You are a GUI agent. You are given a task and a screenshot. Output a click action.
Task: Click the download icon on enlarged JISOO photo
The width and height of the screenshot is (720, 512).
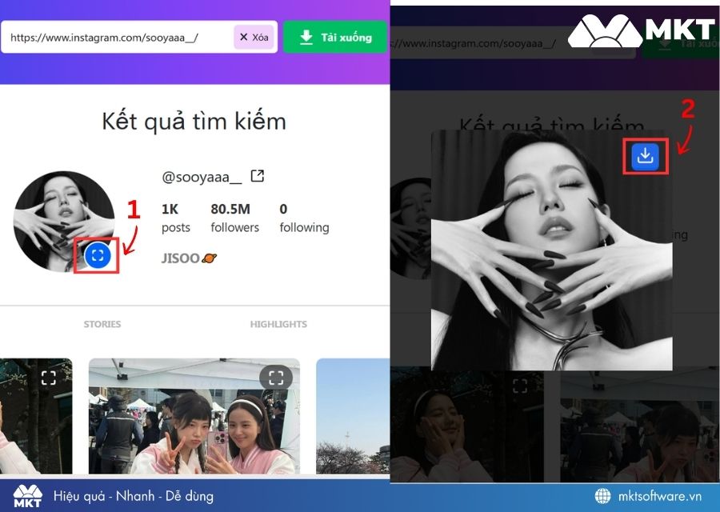(x=644, y=157)
